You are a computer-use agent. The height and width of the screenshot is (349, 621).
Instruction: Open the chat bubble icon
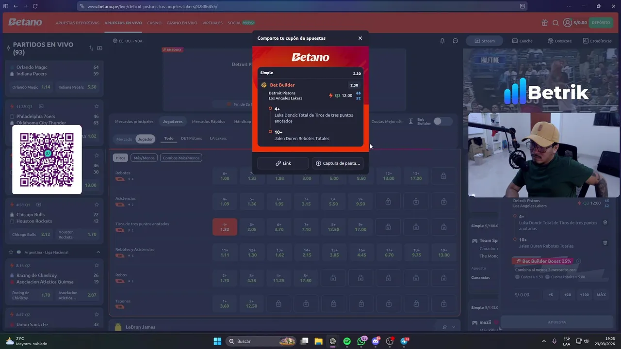click(455, 41)
